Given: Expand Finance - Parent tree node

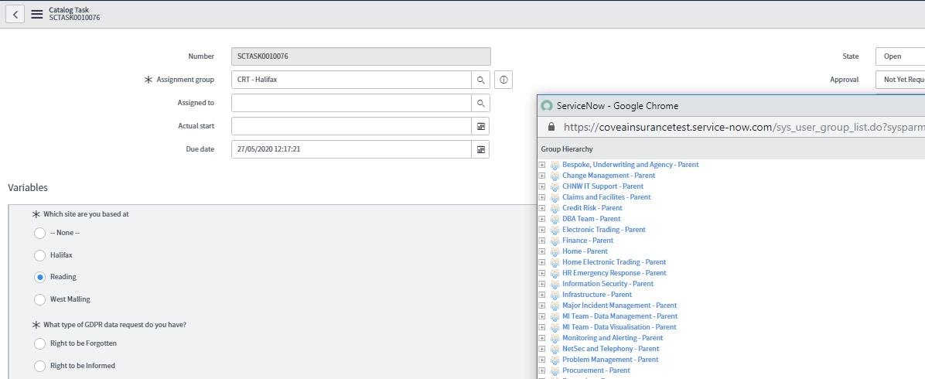Looking at the screenshot, I should coord(542,241).
